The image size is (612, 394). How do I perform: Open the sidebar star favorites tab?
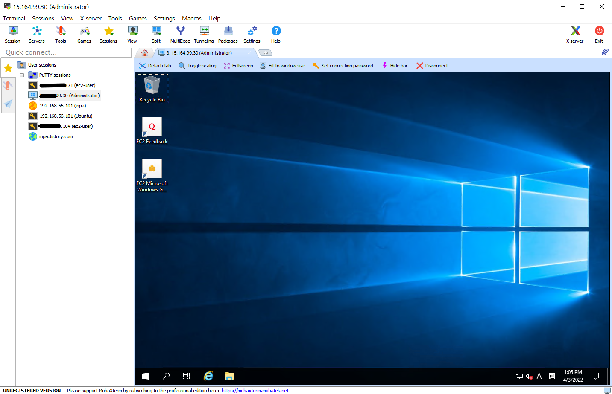click(8, 68)
